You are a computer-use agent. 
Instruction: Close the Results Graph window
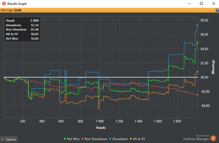click(214, 3)
